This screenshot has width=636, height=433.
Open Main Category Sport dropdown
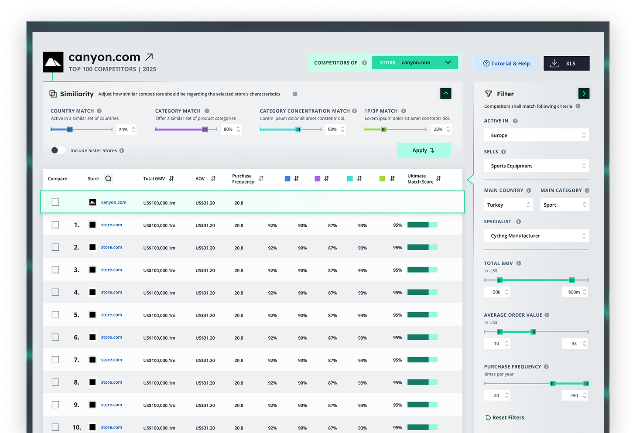(565, 205)
